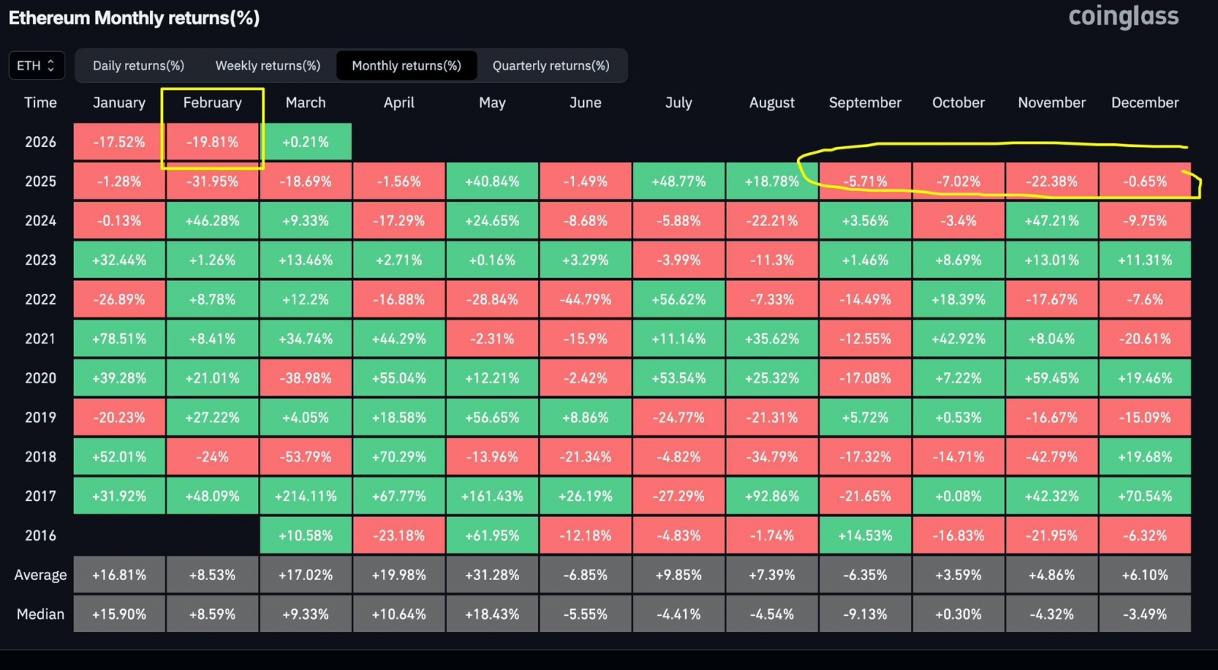Screen dimensions: 1218x670
Task: Click the Average row label
Action: tap(40, 575)
